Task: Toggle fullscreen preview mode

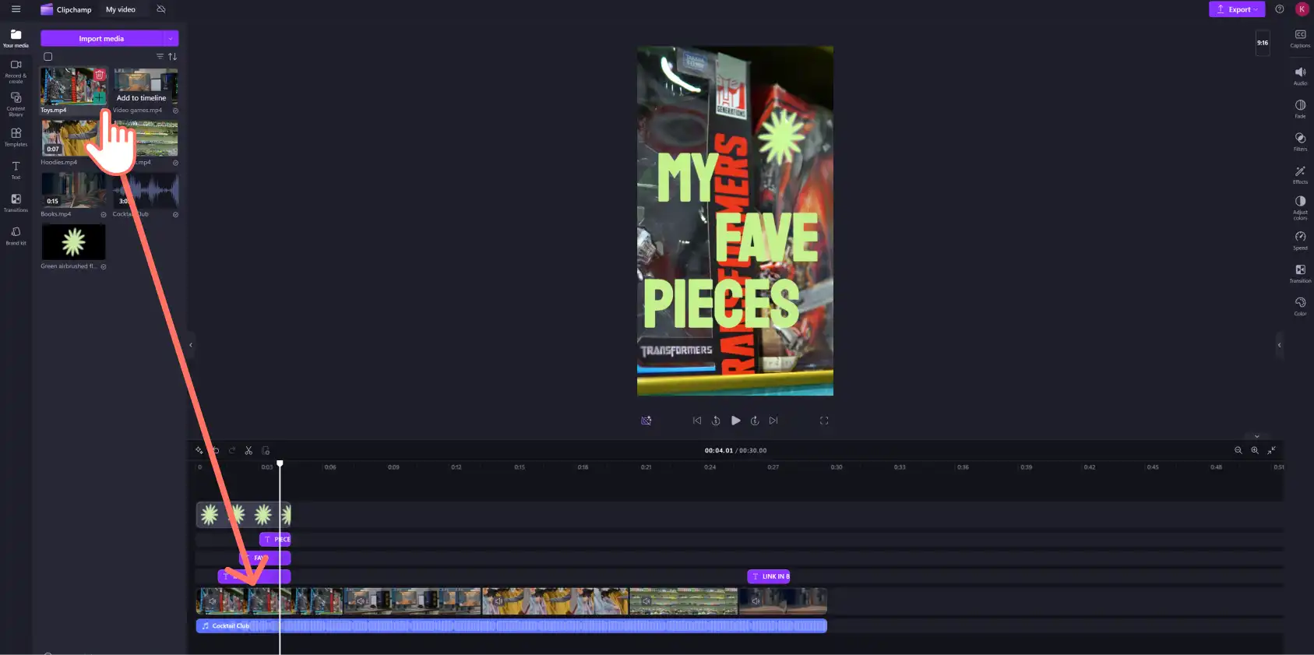Action: [x=824, y=421]
